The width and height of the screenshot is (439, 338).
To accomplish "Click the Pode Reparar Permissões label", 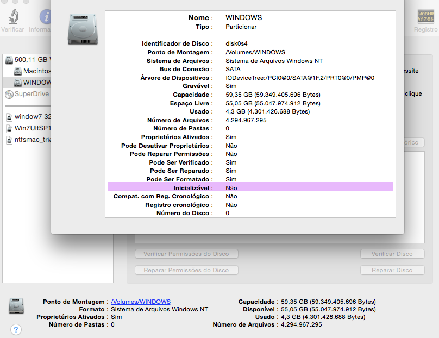I will tap(170, 154).
